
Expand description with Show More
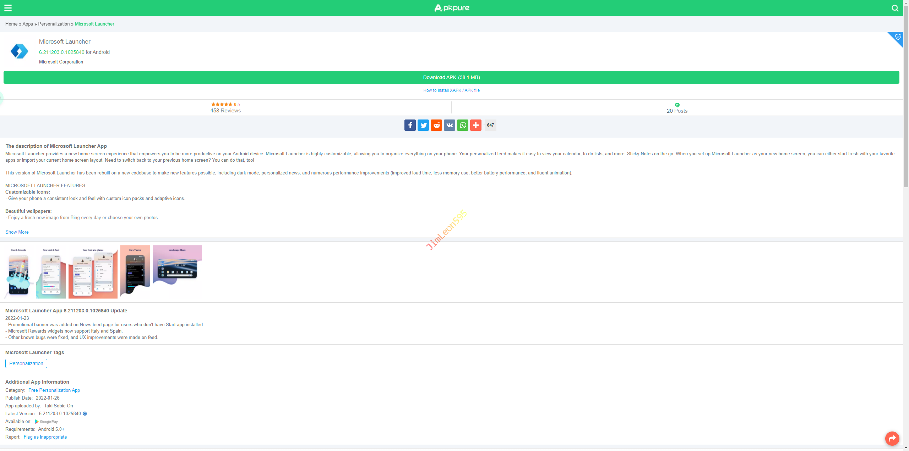tap(17, 232)
